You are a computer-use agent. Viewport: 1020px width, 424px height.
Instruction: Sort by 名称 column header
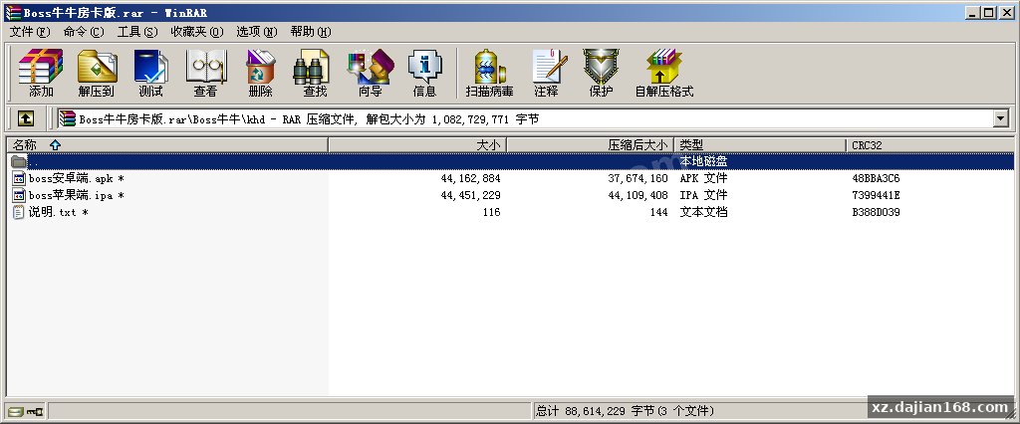click(x=167, y=145)
